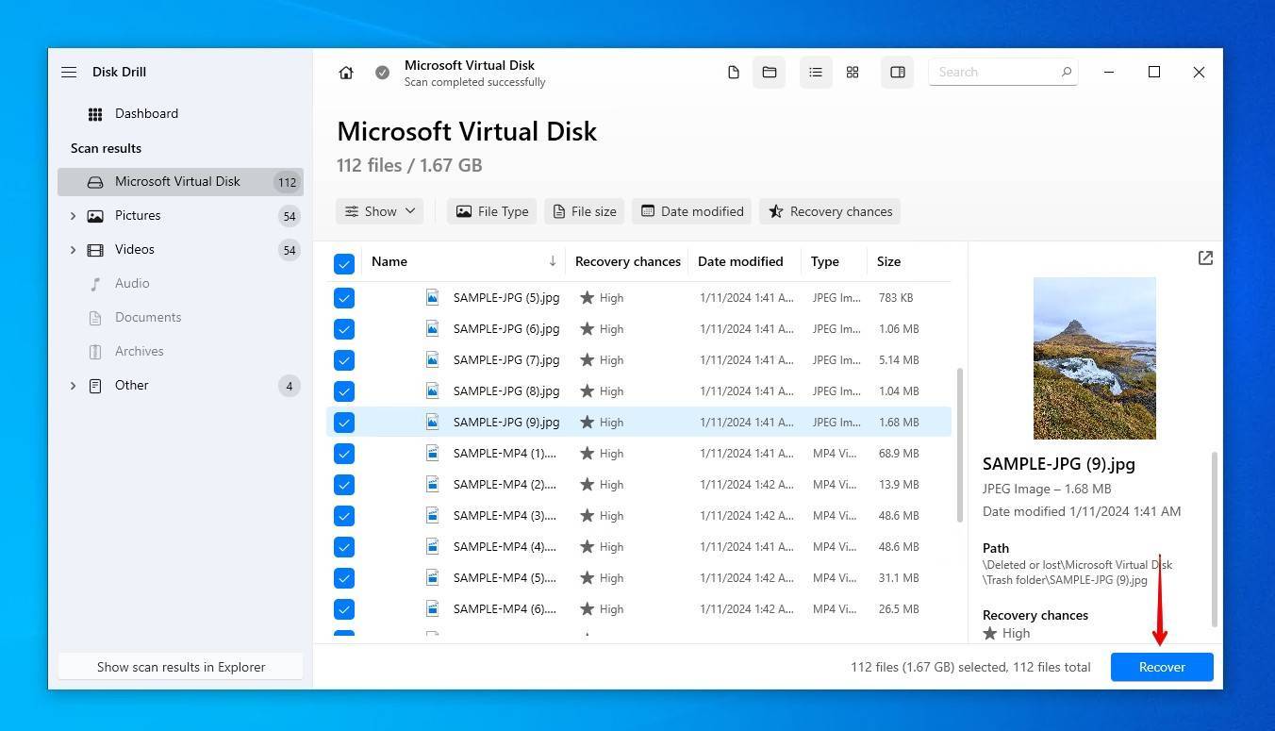Viewport: 1275px width, 731px height.
Task: Select Microsoft Virtual Disk scan result
Action: [x=180, y=182]
